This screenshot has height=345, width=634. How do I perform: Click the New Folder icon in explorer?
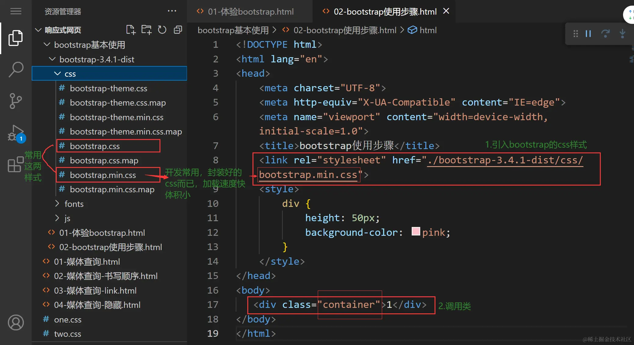tap(146, 30)
